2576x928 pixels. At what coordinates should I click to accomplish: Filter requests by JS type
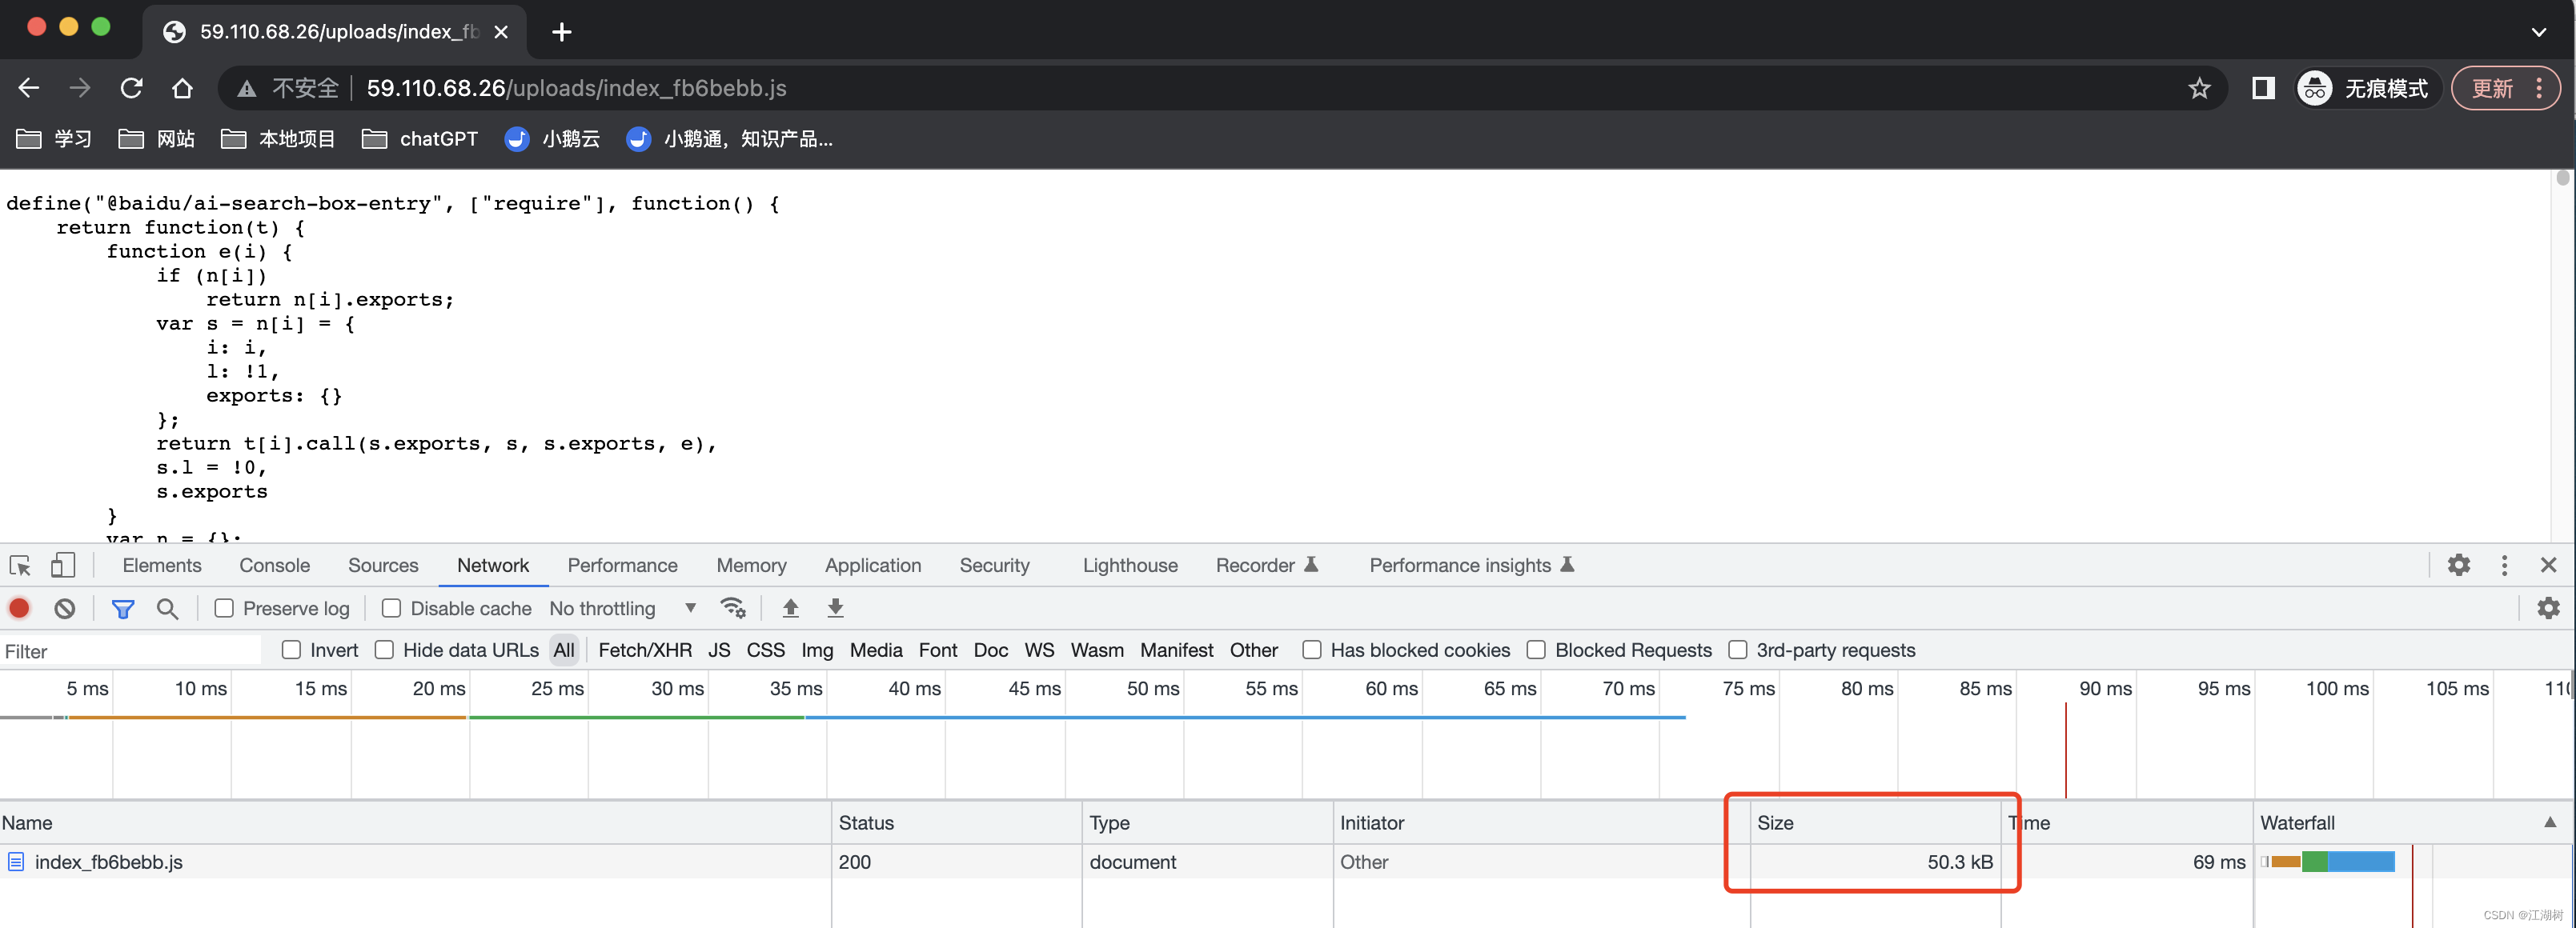click(x=719, y=650)
